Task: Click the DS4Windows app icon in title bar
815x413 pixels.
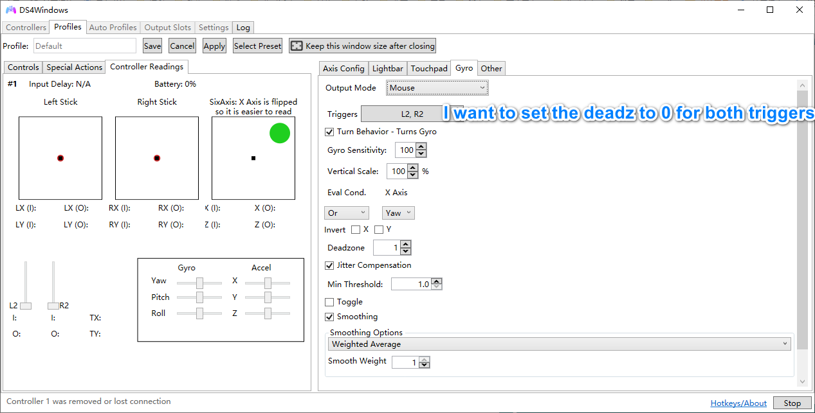Action: tap(11, 10)
